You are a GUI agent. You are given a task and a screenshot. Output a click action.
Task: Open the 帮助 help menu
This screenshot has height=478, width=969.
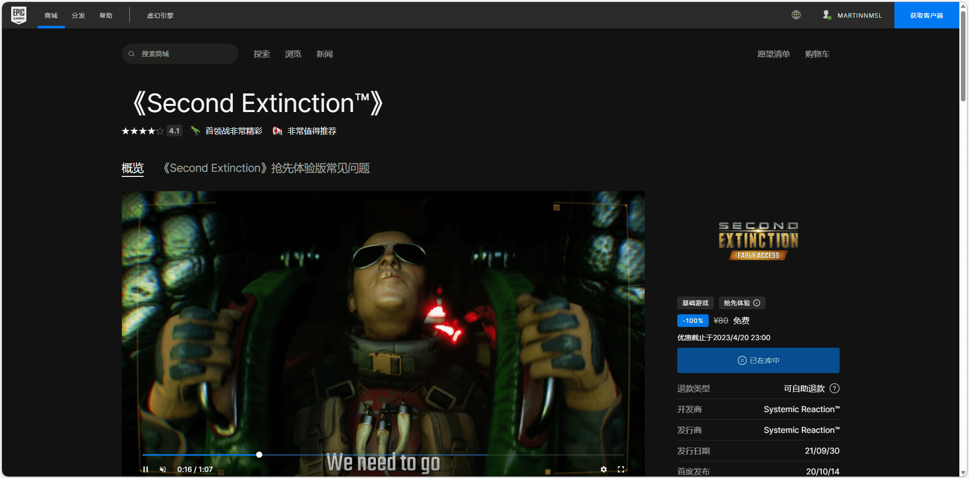pos(106,15)
